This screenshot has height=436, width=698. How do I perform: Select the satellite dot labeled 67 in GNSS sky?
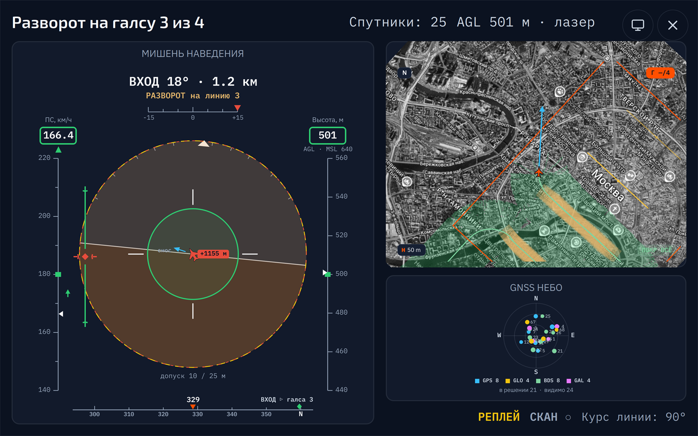click(x=527, y=322)
